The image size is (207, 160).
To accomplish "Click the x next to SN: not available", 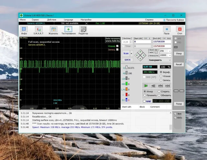I will point(86,23).
